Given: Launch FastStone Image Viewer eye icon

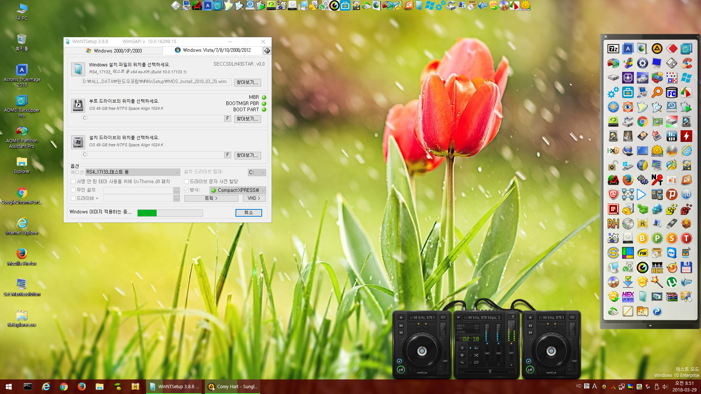Looking at the screenshot, I should (x=628, y=107).
